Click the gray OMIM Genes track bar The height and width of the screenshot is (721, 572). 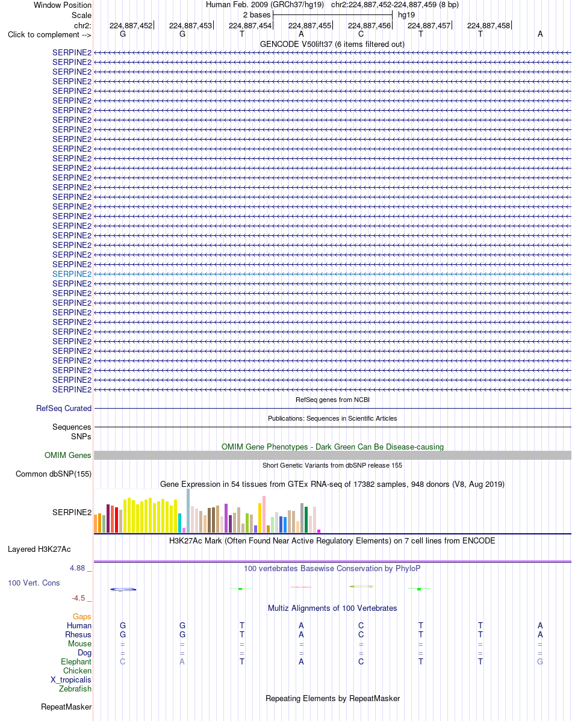tap(332, 455)
